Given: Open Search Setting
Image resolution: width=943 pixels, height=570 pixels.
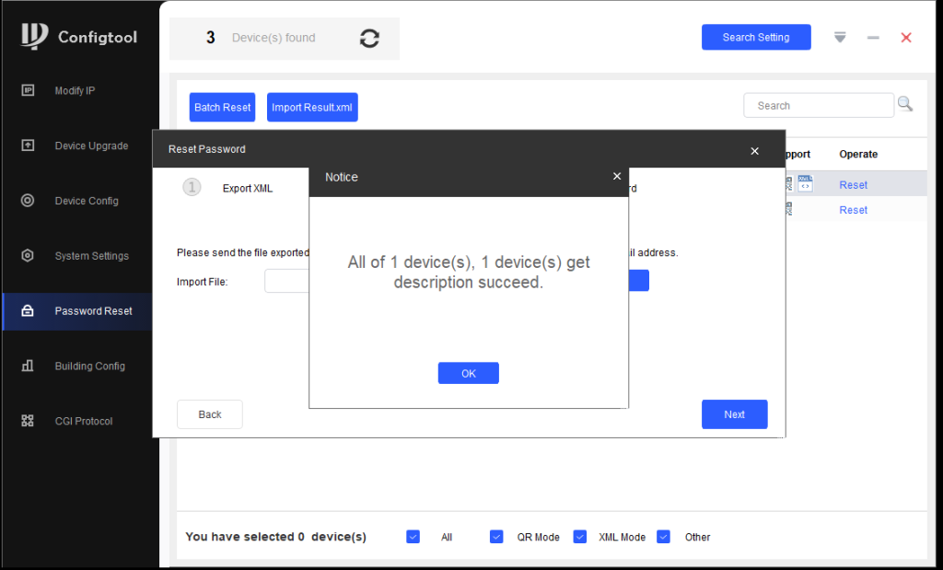Looking at the screenshot, I should (x=755, y=38).
